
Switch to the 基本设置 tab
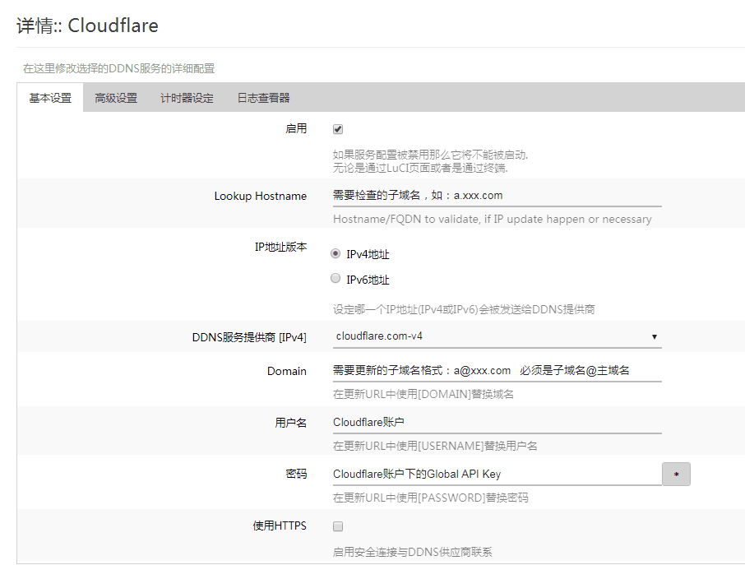point(50,99)
